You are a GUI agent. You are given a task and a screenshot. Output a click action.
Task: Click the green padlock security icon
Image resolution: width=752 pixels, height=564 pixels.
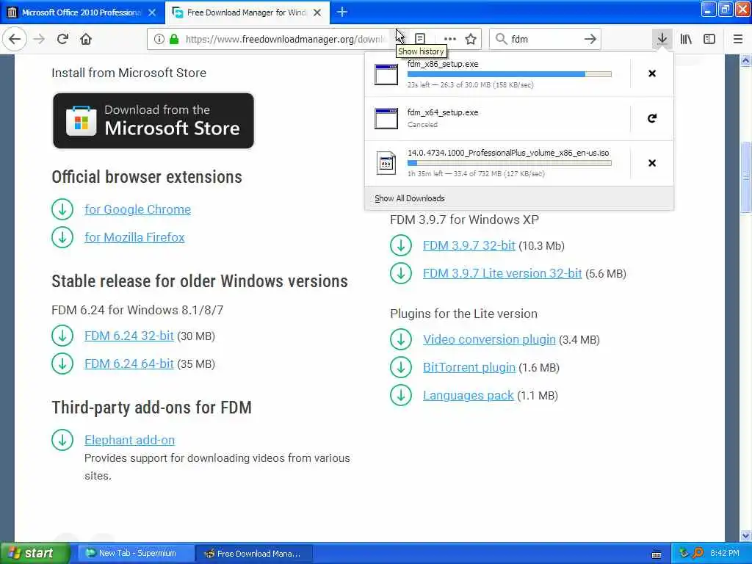tap(174, 39)
